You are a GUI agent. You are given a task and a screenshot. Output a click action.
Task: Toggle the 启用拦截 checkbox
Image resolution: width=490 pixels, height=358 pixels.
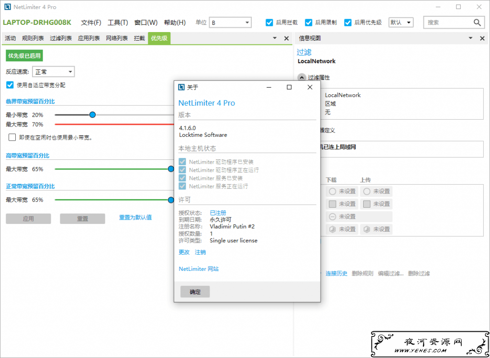269,22
